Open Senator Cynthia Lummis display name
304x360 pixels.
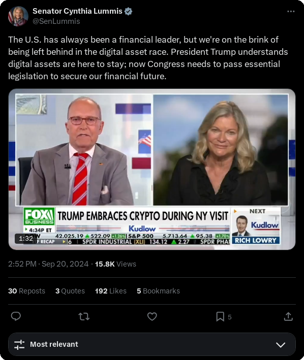click(77, 11)
